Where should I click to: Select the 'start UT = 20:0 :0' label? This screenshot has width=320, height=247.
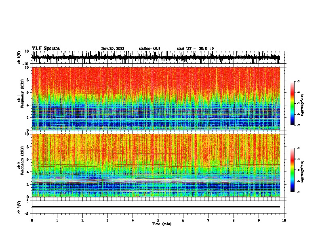[195, 48]
